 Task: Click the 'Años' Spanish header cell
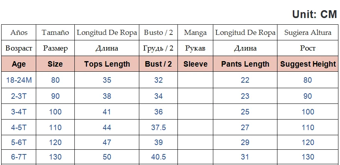[x=19, y=33]
